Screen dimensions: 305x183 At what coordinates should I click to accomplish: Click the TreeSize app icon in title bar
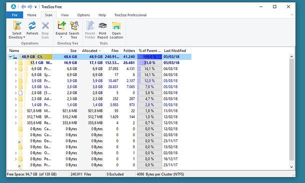(13, 6)
